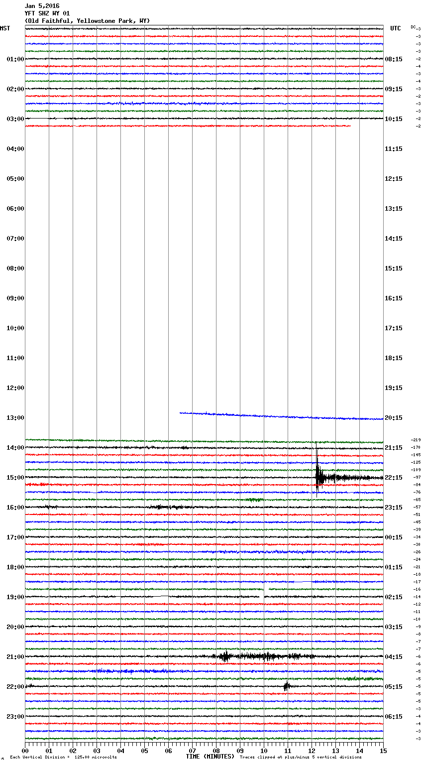The image size is (423, 764).
Task: Click minute 00 tick label on x-axis
Action: pyautogui.click(x=25, y=751)
